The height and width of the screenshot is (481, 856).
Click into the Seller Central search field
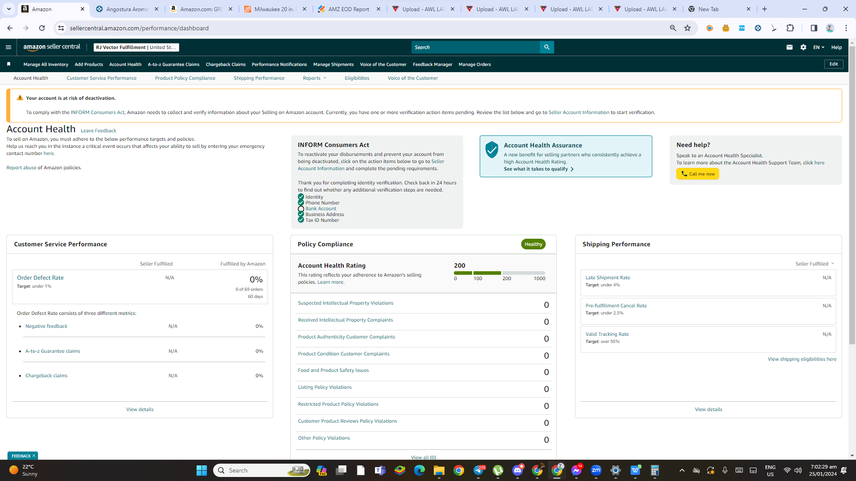click(476, 47)
